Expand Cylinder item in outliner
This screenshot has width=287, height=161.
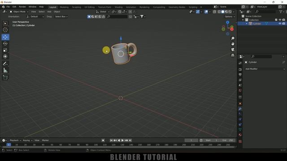click(247, 24)
